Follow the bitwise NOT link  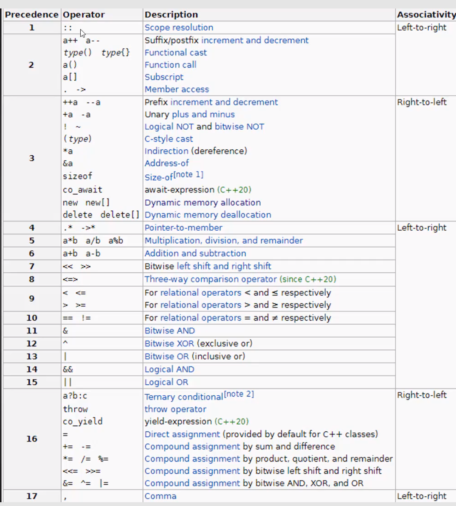pyautogui.click(x=239, y=127)
